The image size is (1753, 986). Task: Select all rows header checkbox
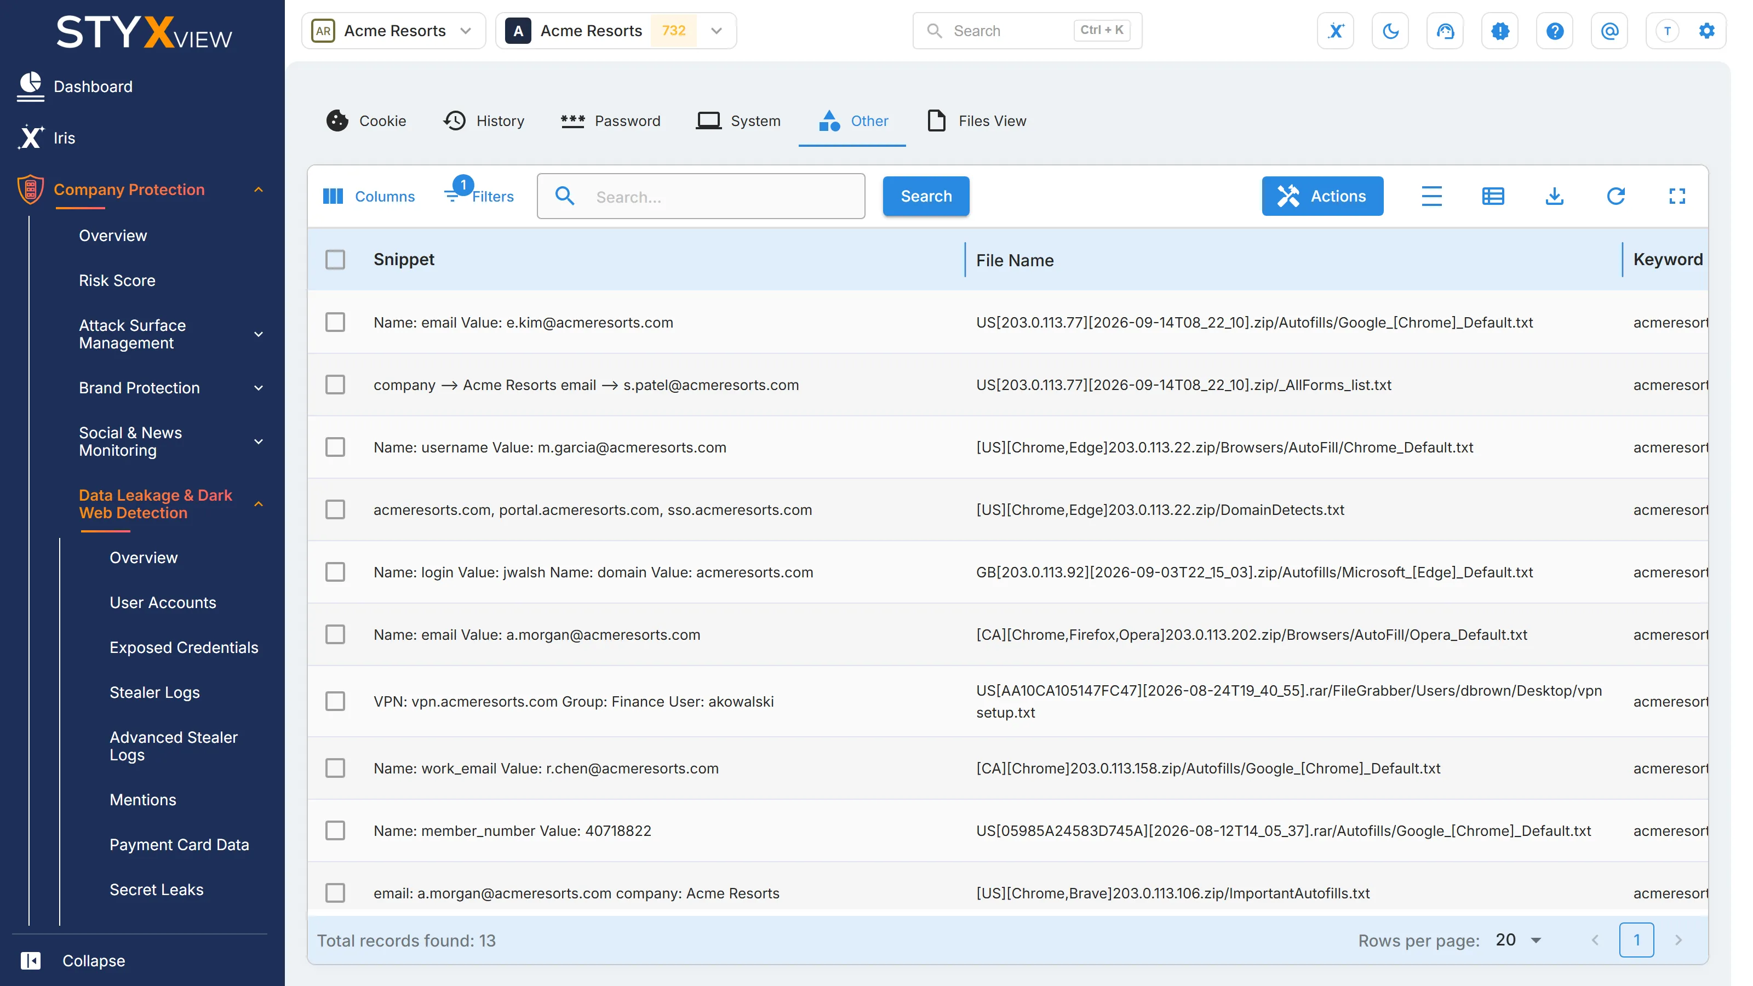point(335,259)
